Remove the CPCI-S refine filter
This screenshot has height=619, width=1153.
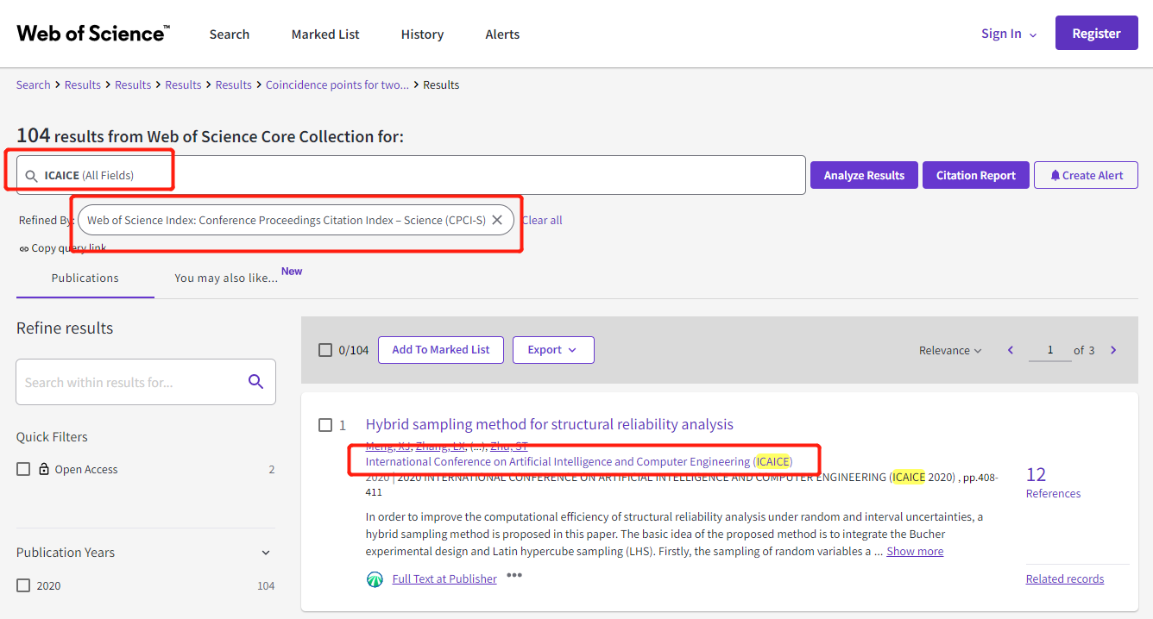497,220
